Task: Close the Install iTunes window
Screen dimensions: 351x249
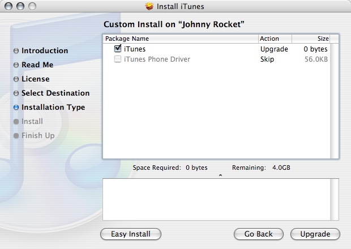Action: [x=8, y=6]
